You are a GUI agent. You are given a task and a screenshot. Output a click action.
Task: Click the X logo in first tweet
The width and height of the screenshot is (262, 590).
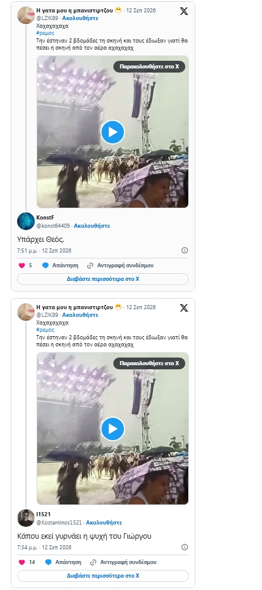tap(184, 11)
